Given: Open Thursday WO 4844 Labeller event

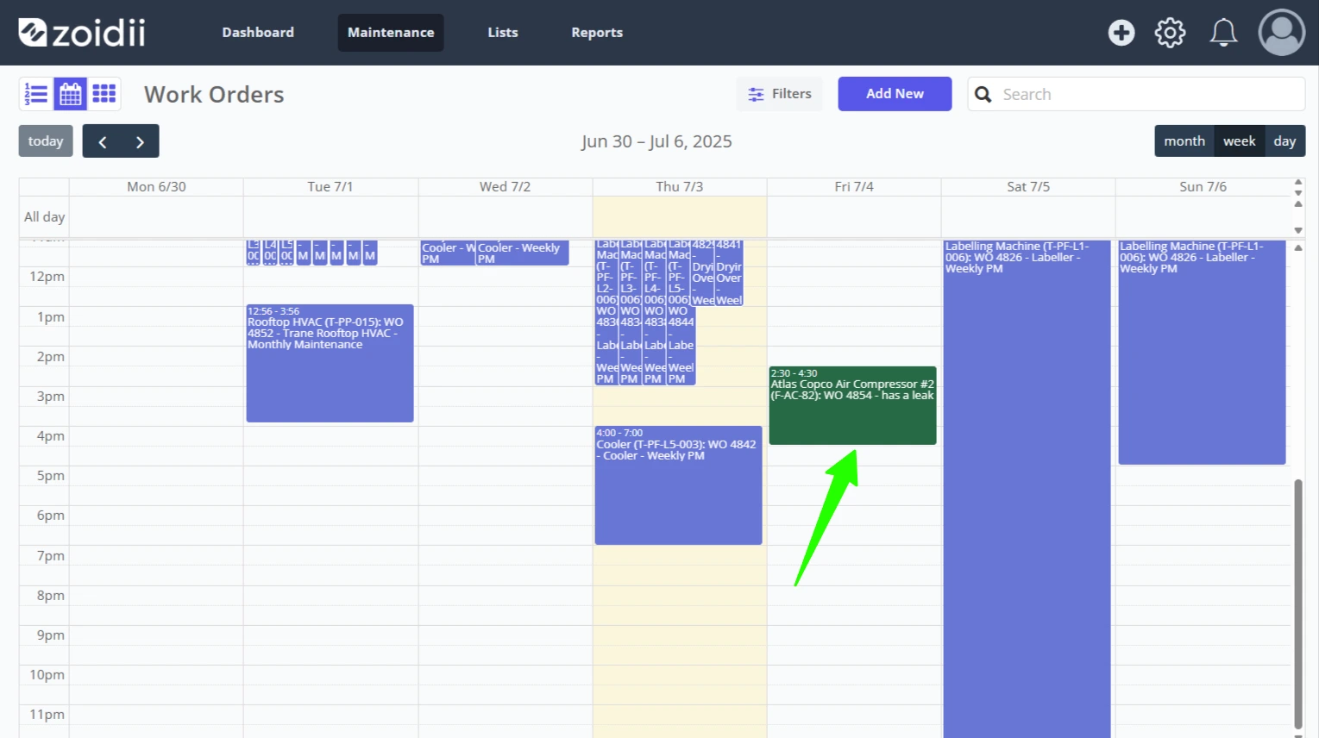Looking at the screenshot, I should (x=681, y=312).
